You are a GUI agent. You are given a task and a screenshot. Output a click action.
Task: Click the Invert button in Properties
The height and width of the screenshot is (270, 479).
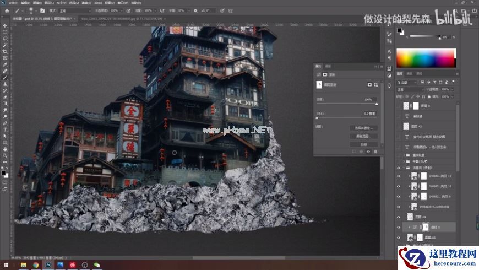pyautogui.click(x=363, y=144)
